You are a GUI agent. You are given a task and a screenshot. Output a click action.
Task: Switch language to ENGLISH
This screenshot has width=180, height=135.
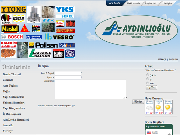(x=173, y=59)
